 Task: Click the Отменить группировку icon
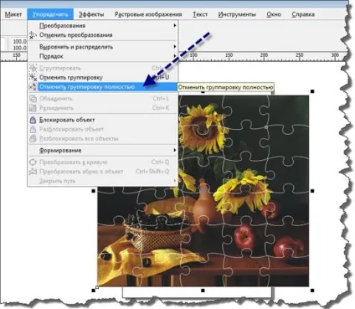33,77
